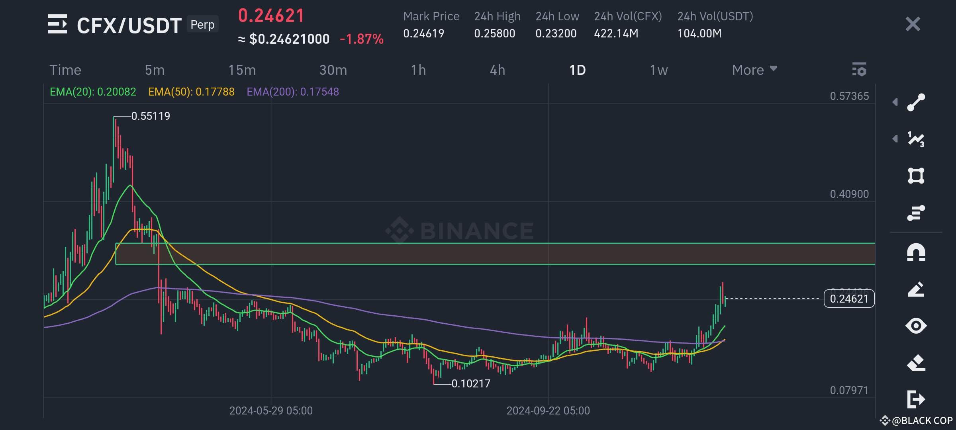Screen dimensions: 956x430
Task: Tap the Perp contract badge
Action: [202, 24]
